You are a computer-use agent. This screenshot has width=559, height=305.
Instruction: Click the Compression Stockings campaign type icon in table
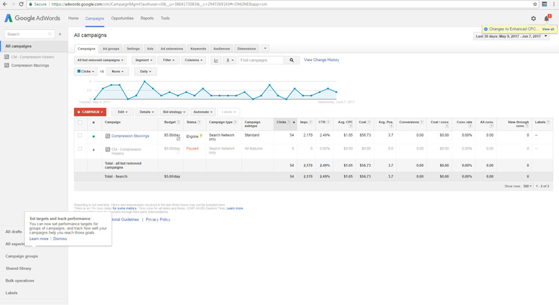[107, 136]
